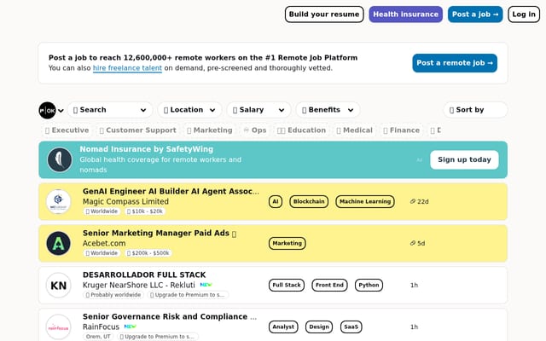Filter jobs by Medical category

(355, 130)
